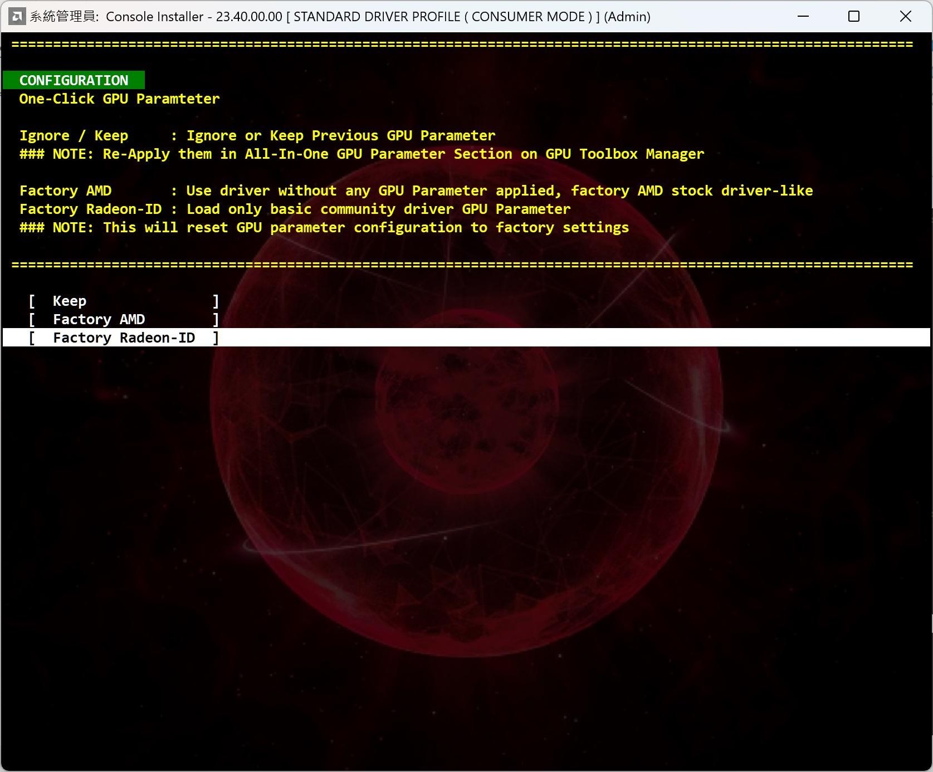Screen dimensions: 933x772
Task: Select the Keep menu option
Action: pos(70,301)
